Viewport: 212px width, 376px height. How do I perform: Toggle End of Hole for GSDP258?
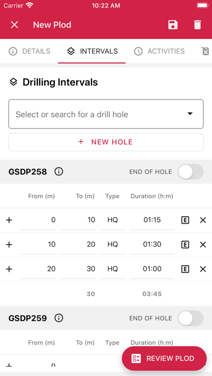(x=190, y=172)
